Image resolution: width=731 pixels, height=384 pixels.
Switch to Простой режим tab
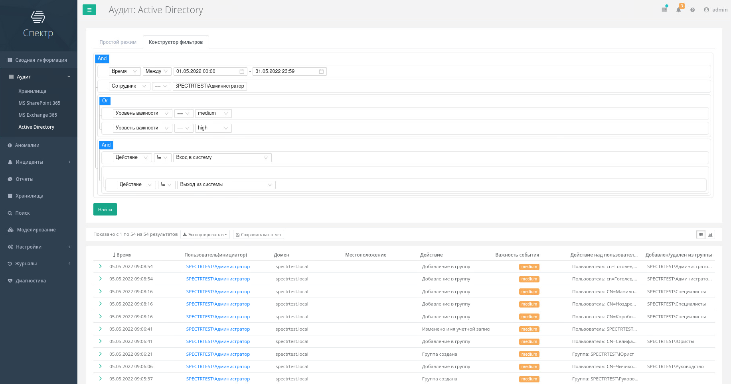point(118,42)
